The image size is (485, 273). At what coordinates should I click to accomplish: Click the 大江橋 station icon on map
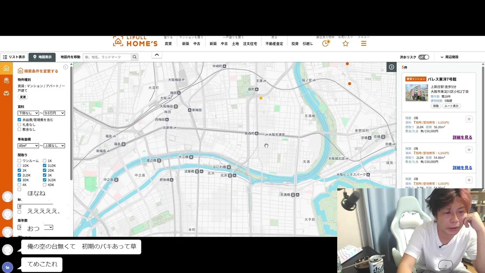pyautogui.click(x=191, y=157)
